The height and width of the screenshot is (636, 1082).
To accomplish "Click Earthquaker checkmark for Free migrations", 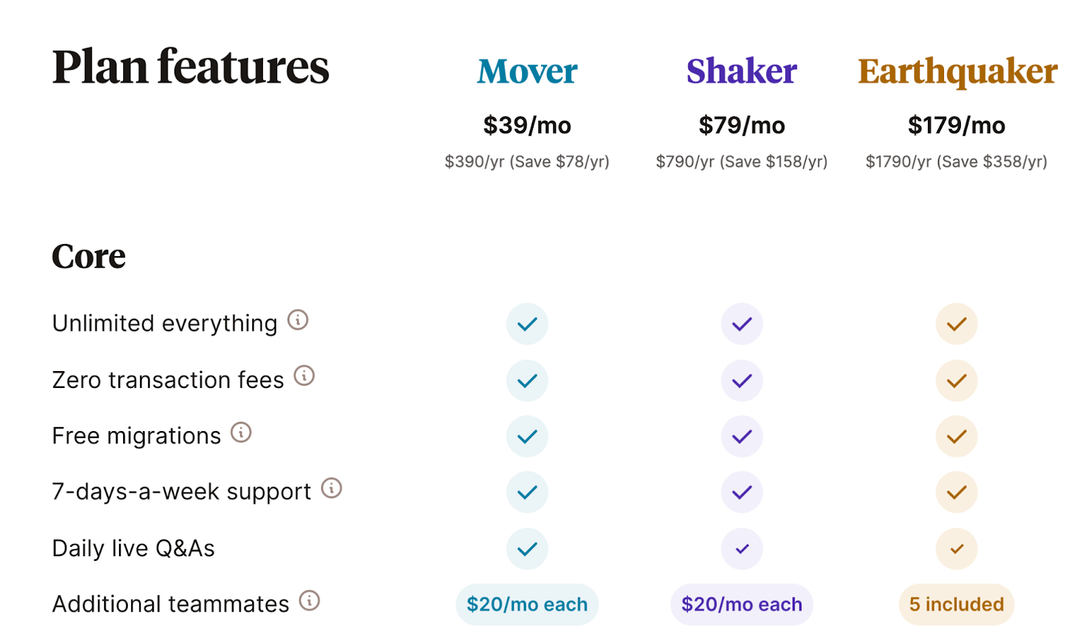I will 956,437.
